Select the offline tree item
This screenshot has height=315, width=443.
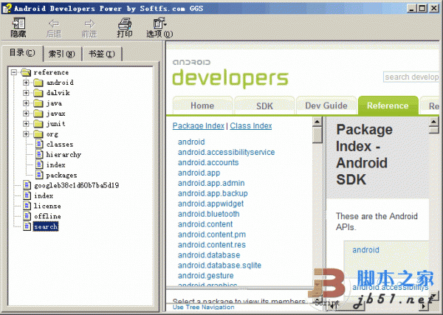47,216
